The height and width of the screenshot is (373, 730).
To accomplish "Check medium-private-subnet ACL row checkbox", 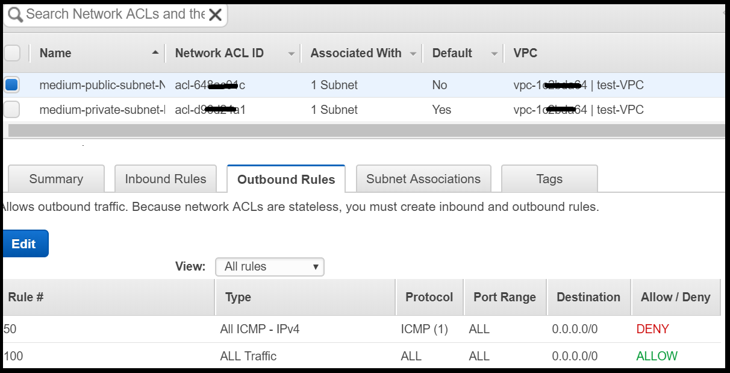I will pyautogui.click(x=11, y=110).
